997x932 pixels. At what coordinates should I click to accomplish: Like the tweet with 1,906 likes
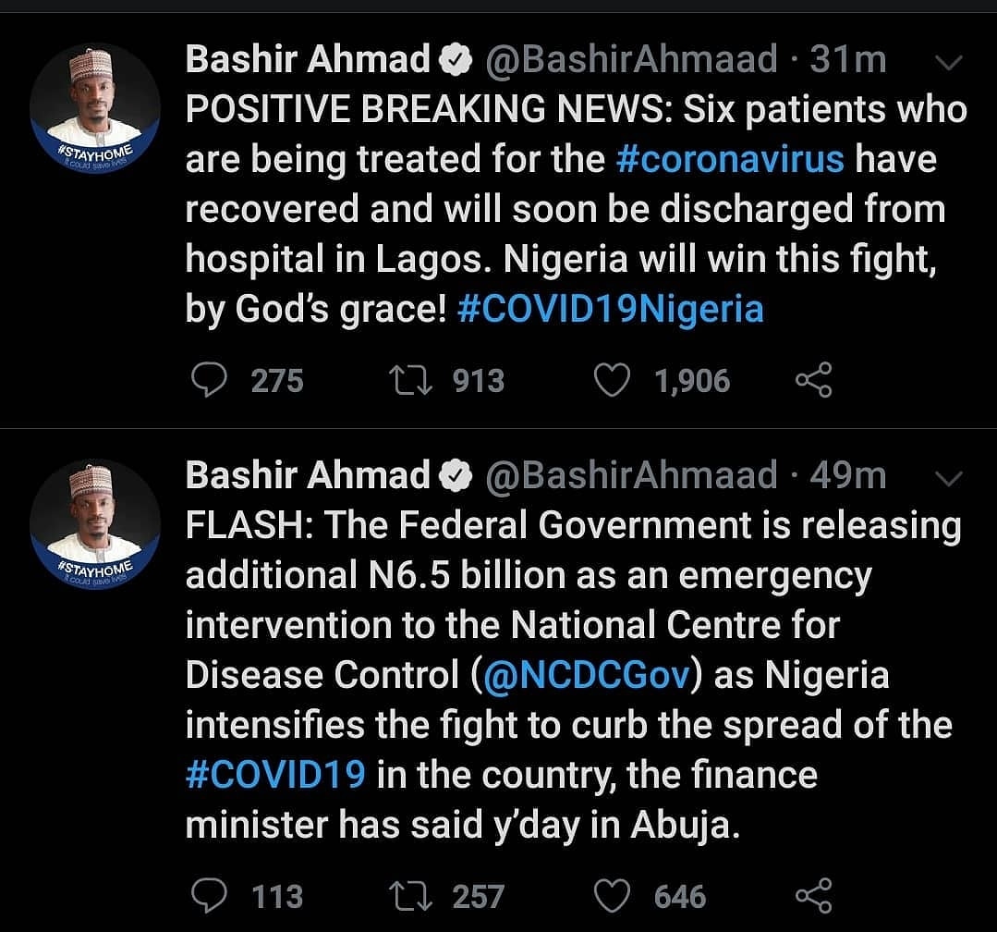611,380
